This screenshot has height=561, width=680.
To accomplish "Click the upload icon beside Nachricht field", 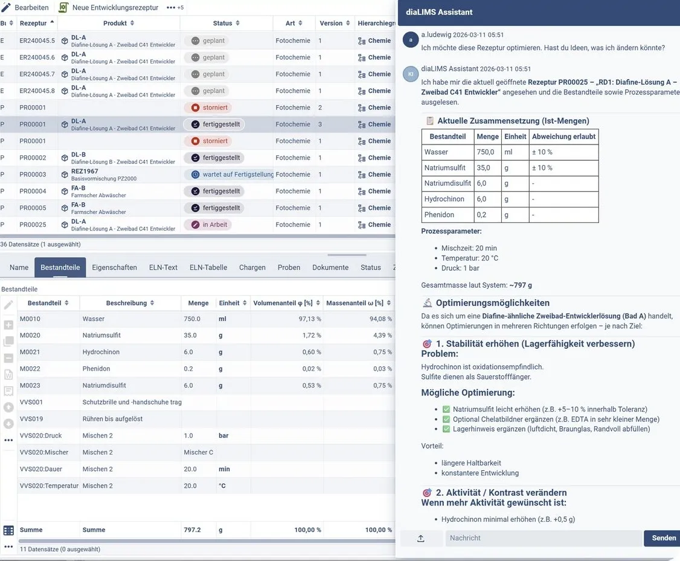I will [421, 539].
